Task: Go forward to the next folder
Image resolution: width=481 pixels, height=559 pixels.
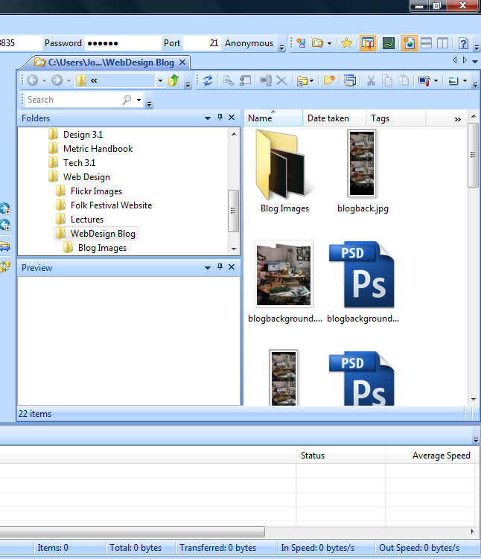Action: click(57, 80)
